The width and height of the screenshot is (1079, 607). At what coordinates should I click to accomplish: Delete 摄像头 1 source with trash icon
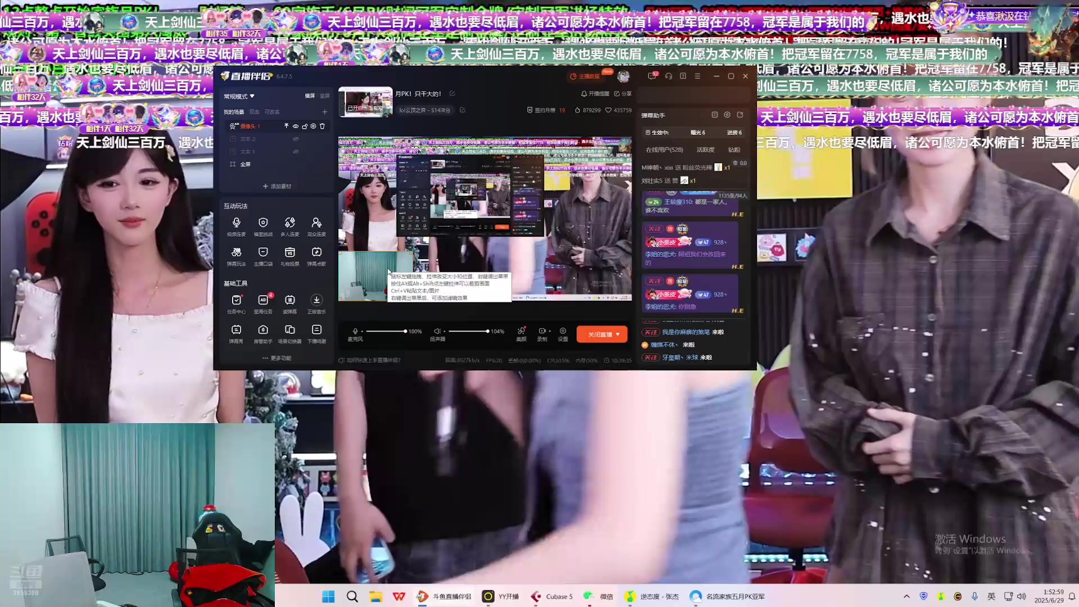click(322, 126)
